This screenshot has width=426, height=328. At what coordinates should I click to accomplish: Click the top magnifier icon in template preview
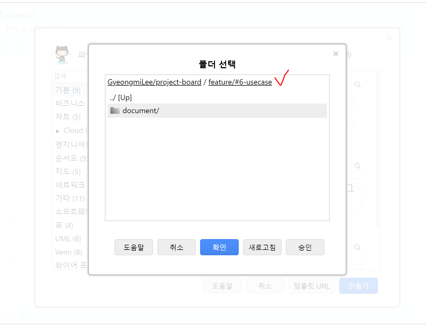click(357, 85)
